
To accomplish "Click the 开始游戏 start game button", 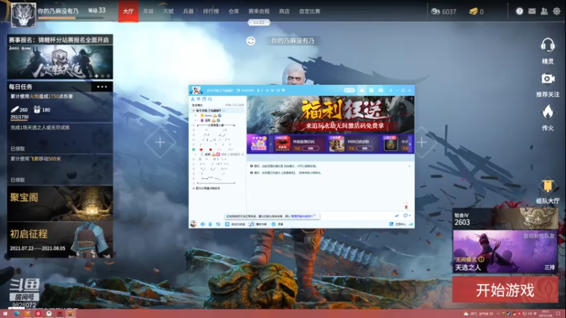I will [505, 290].
